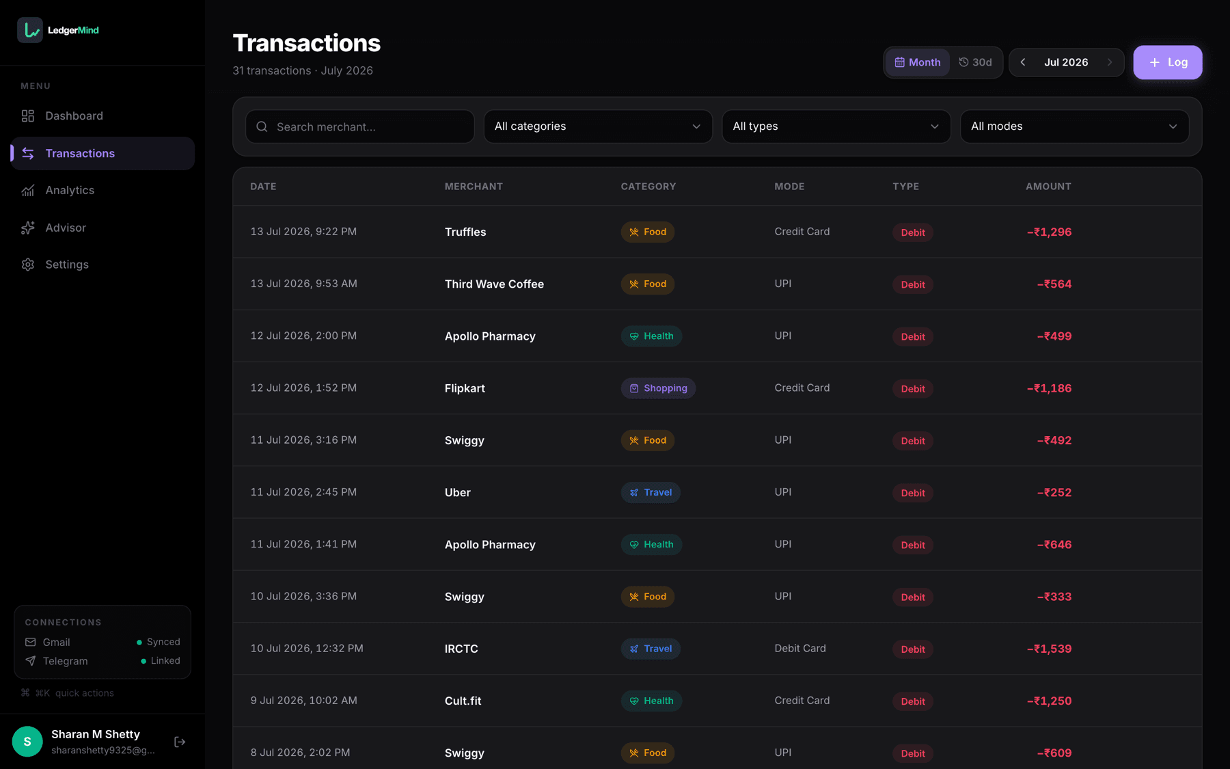Screen dimensions: 1230x769
Task: Switch to Month view toggle
Action: click(x=918, y=62)
